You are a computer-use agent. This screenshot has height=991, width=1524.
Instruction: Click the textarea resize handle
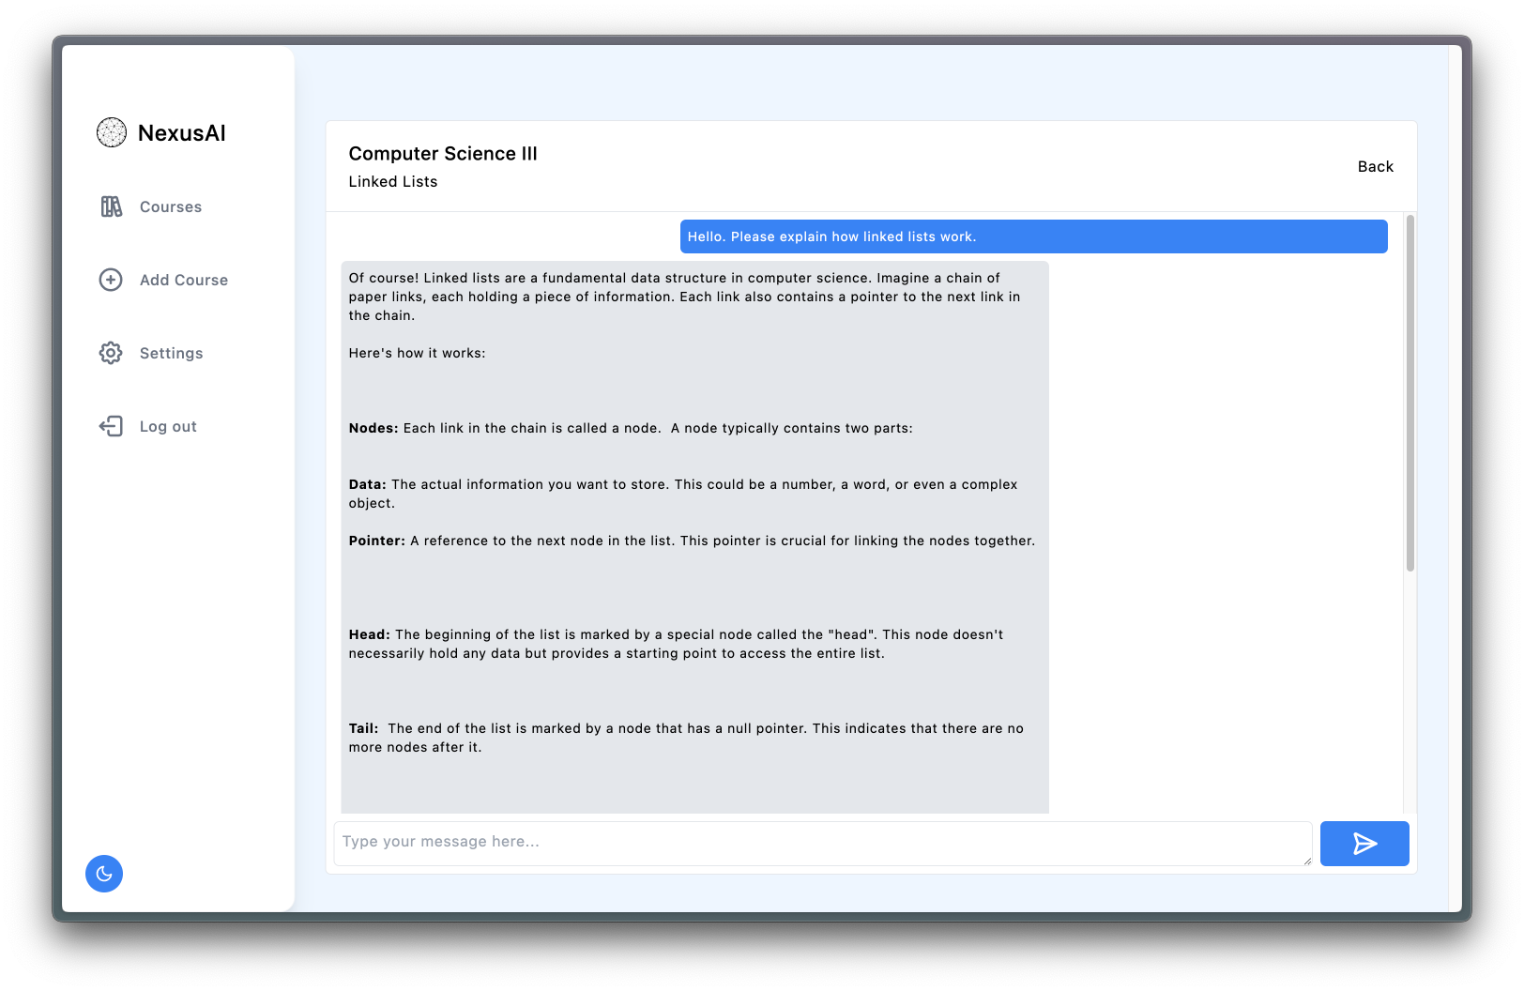[1306, 860]
